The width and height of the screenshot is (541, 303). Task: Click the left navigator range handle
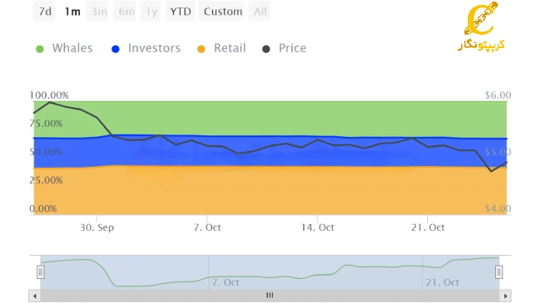pos(41,272)
